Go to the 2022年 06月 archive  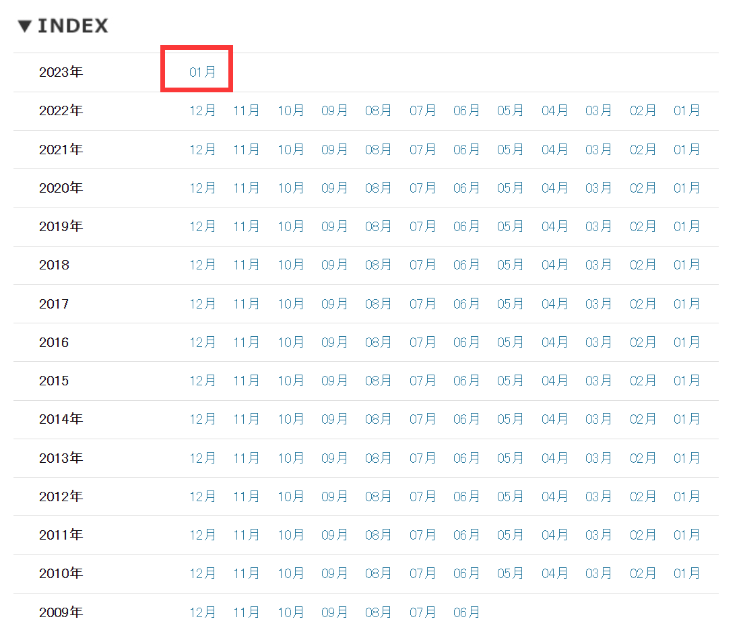[x=466, y=110]
